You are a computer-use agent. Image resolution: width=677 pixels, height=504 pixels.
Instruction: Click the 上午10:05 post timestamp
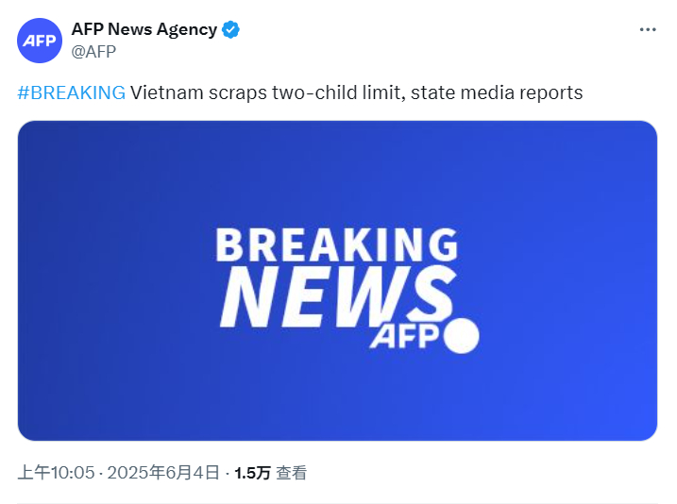click(x=56, y=473)
